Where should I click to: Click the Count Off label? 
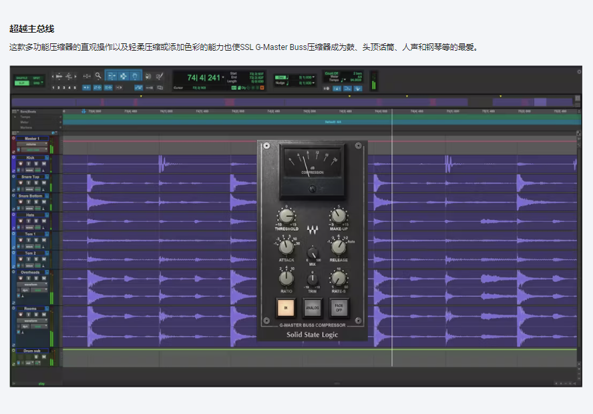(331, 73)
